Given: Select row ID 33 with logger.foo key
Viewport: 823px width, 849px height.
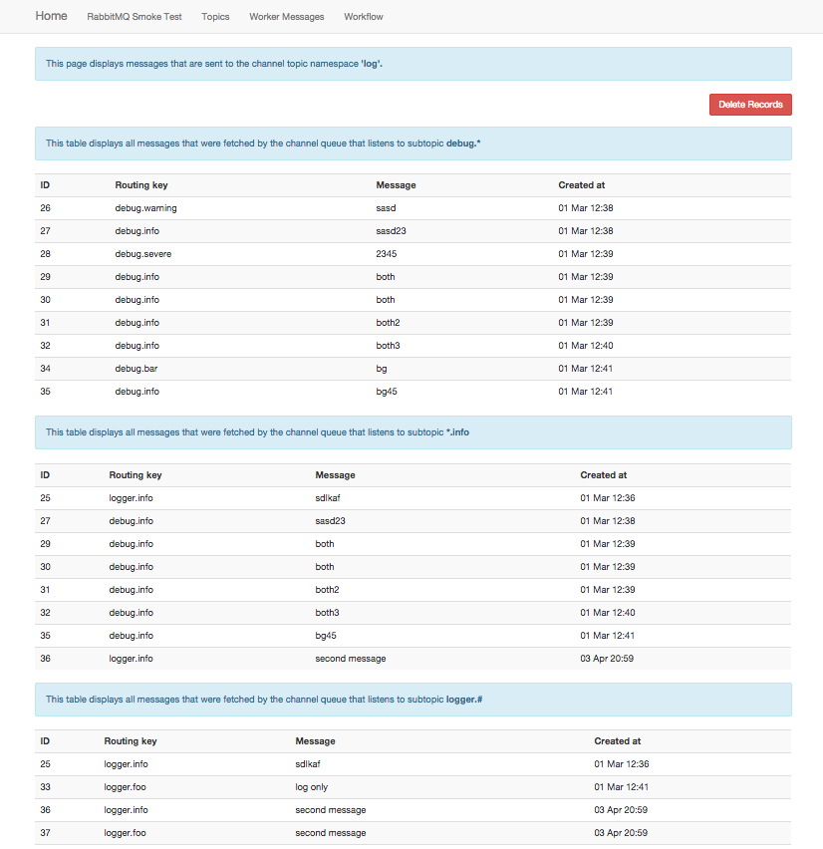Looking at the screenshot, I should (46, 787).
